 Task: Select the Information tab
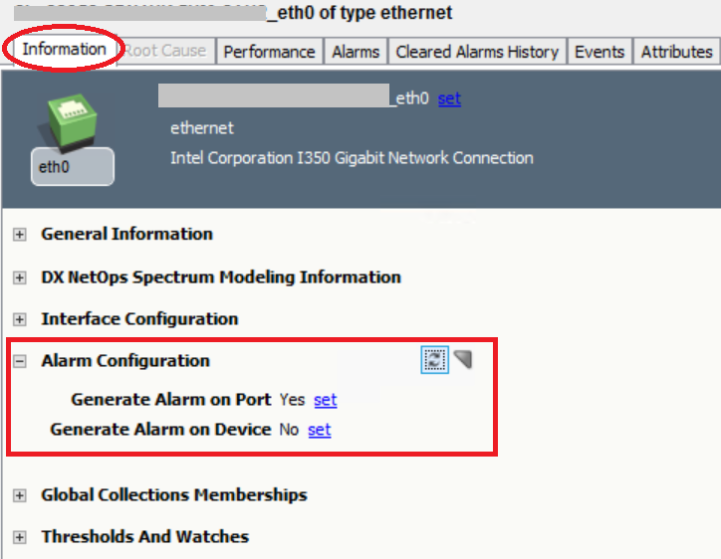(x=64, y=49)
